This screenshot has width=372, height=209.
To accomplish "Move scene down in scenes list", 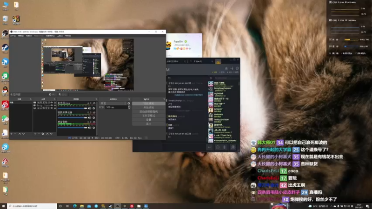I will (24, 134).
